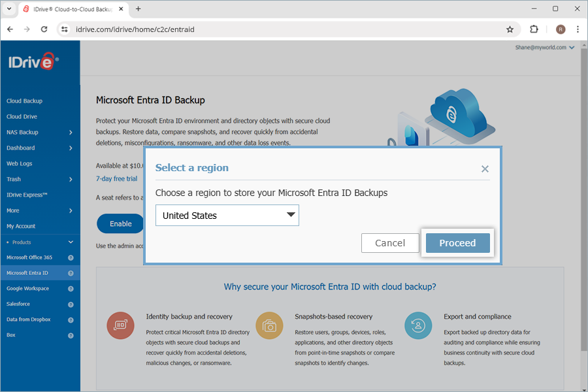Click the Microsoft Entra ID Backup heading
Screen dimensions: 588x392
click(150, 100)
